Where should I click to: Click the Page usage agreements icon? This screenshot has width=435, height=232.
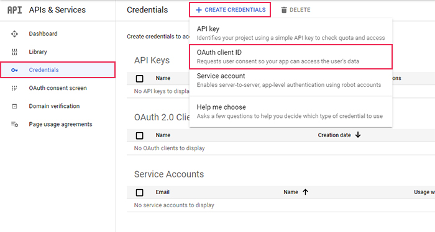coord(14,124)
